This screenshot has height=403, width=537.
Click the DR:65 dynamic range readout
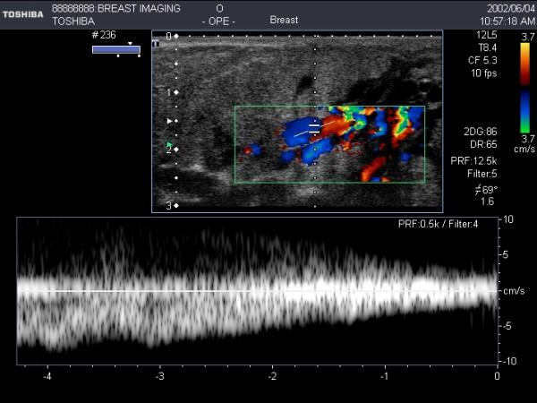coord(481,142)
